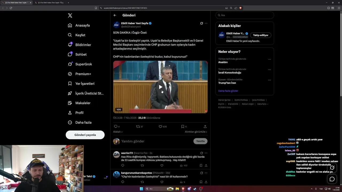
Task: Bookmark kangurununkarınkaşıntısı comment
Action: (201, 182)
